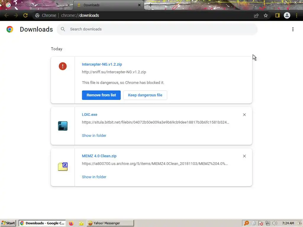
Task: Open the Chrome profile avatar
Action: pos(287,15)
